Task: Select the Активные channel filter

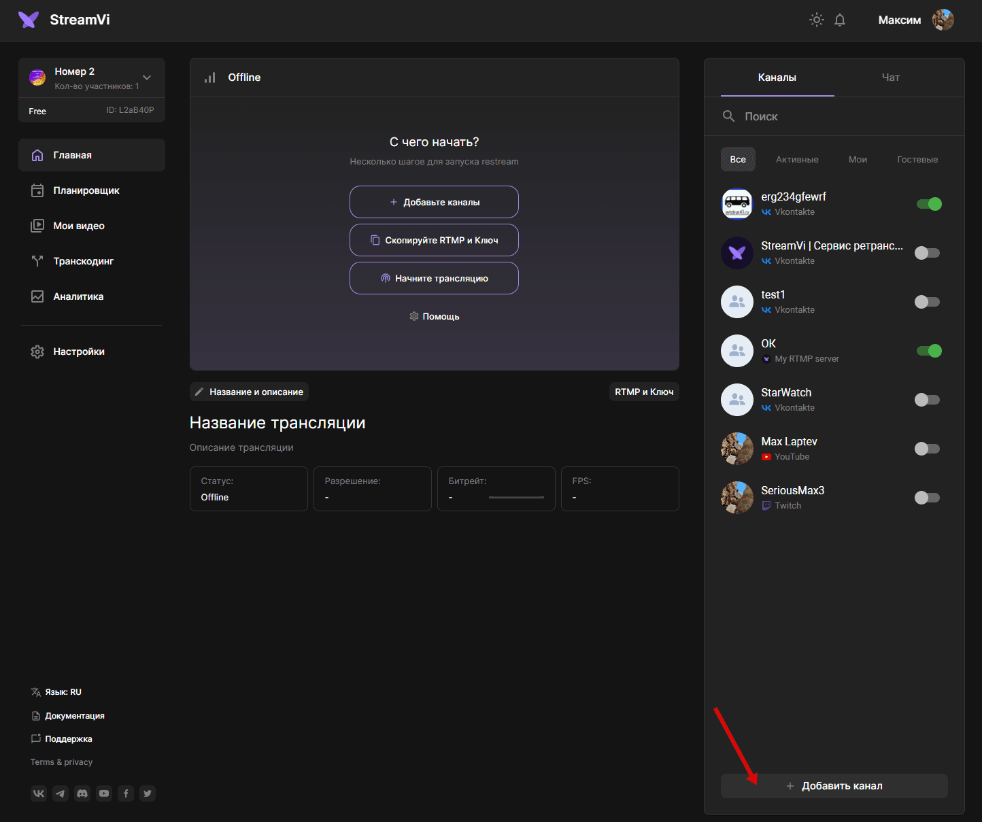Action: coord(797,159)
